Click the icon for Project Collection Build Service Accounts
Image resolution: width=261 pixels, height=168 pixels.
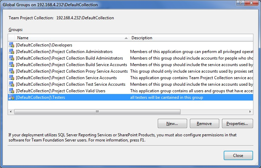click(11, 65)
